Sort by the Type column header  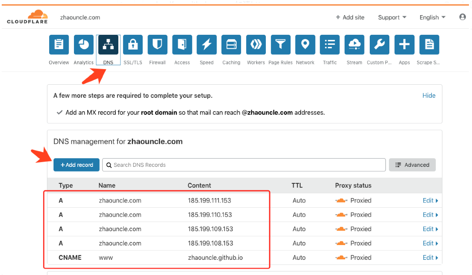[66, 186]
